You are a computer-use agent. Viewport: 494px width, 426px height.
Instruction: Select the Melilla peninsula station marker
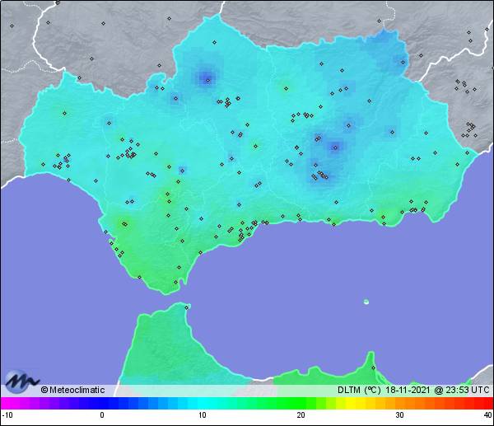coord(373,367)
